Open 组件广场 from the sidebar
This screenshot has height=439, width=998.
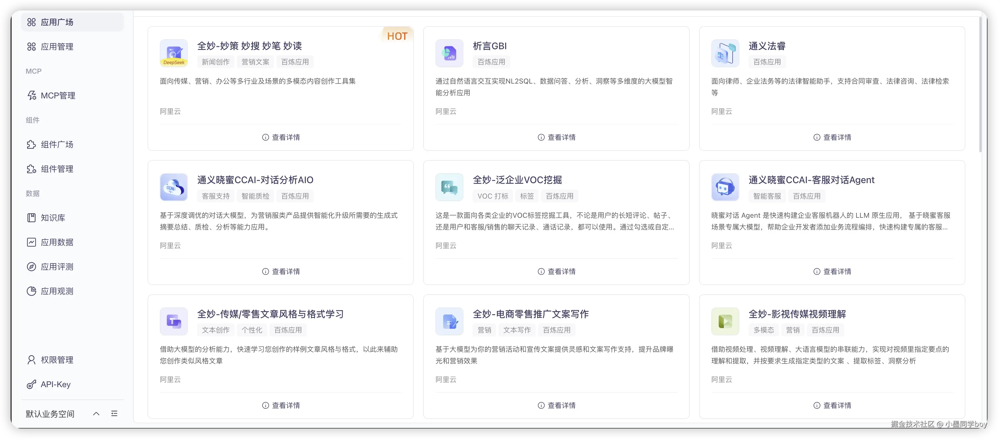(x=57, y=144)
